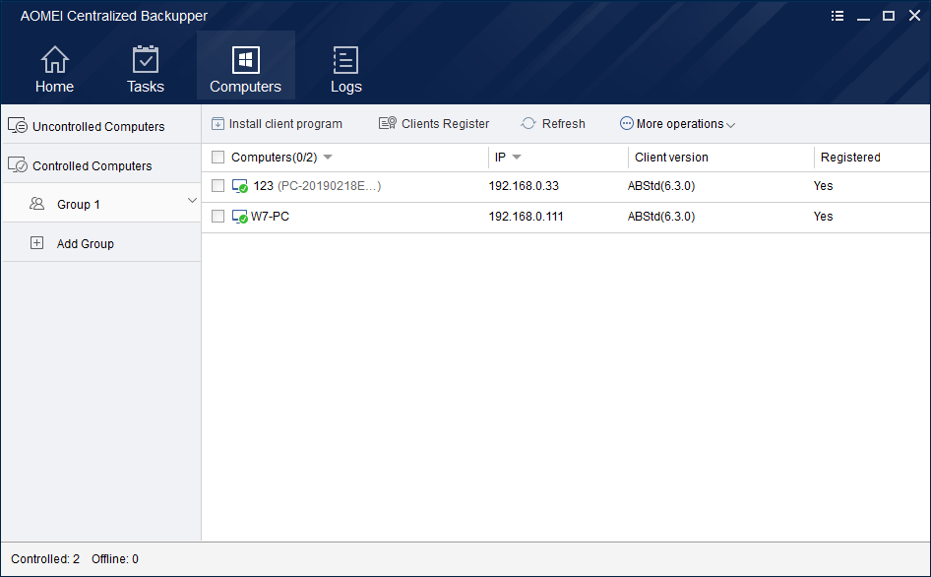Open the title bar menu list icon
This screenshot has width=931, height=577.
pos(838,16)
